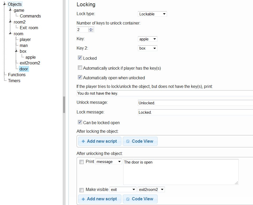The height and width of the screenshot is (205, 253).
Task: Add new script after locking the object
Action: [100, 141]
